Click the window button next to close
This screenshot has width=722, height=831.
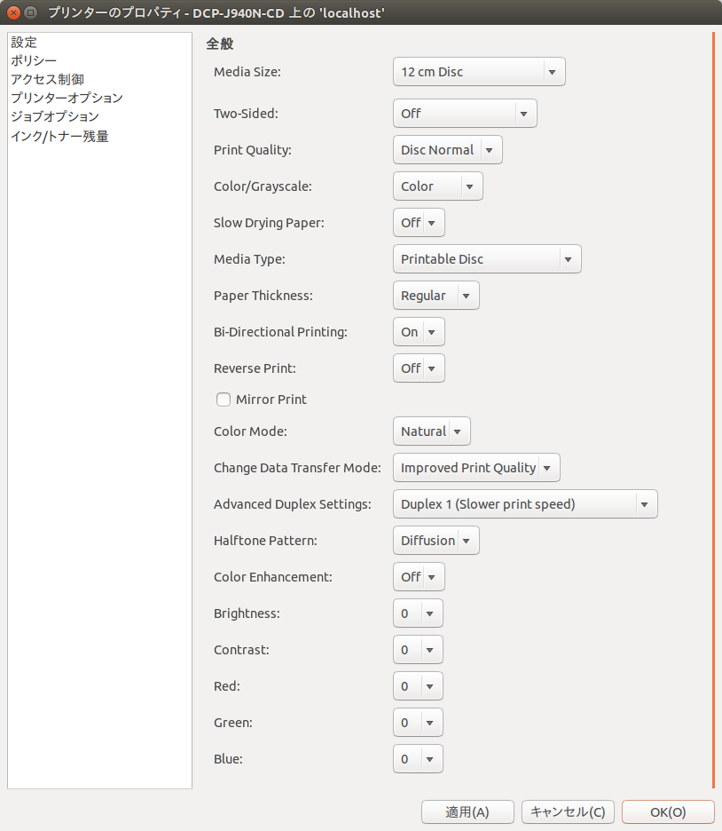[31, 12]
